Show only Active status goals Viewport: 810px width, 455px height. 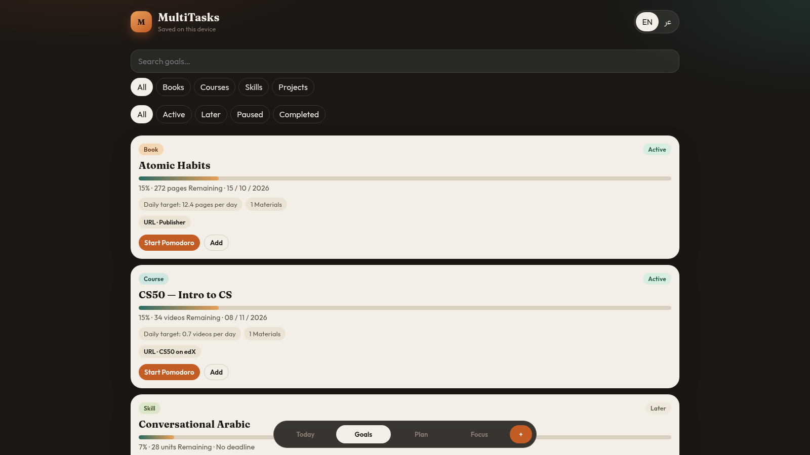click(x=174, y=114)
